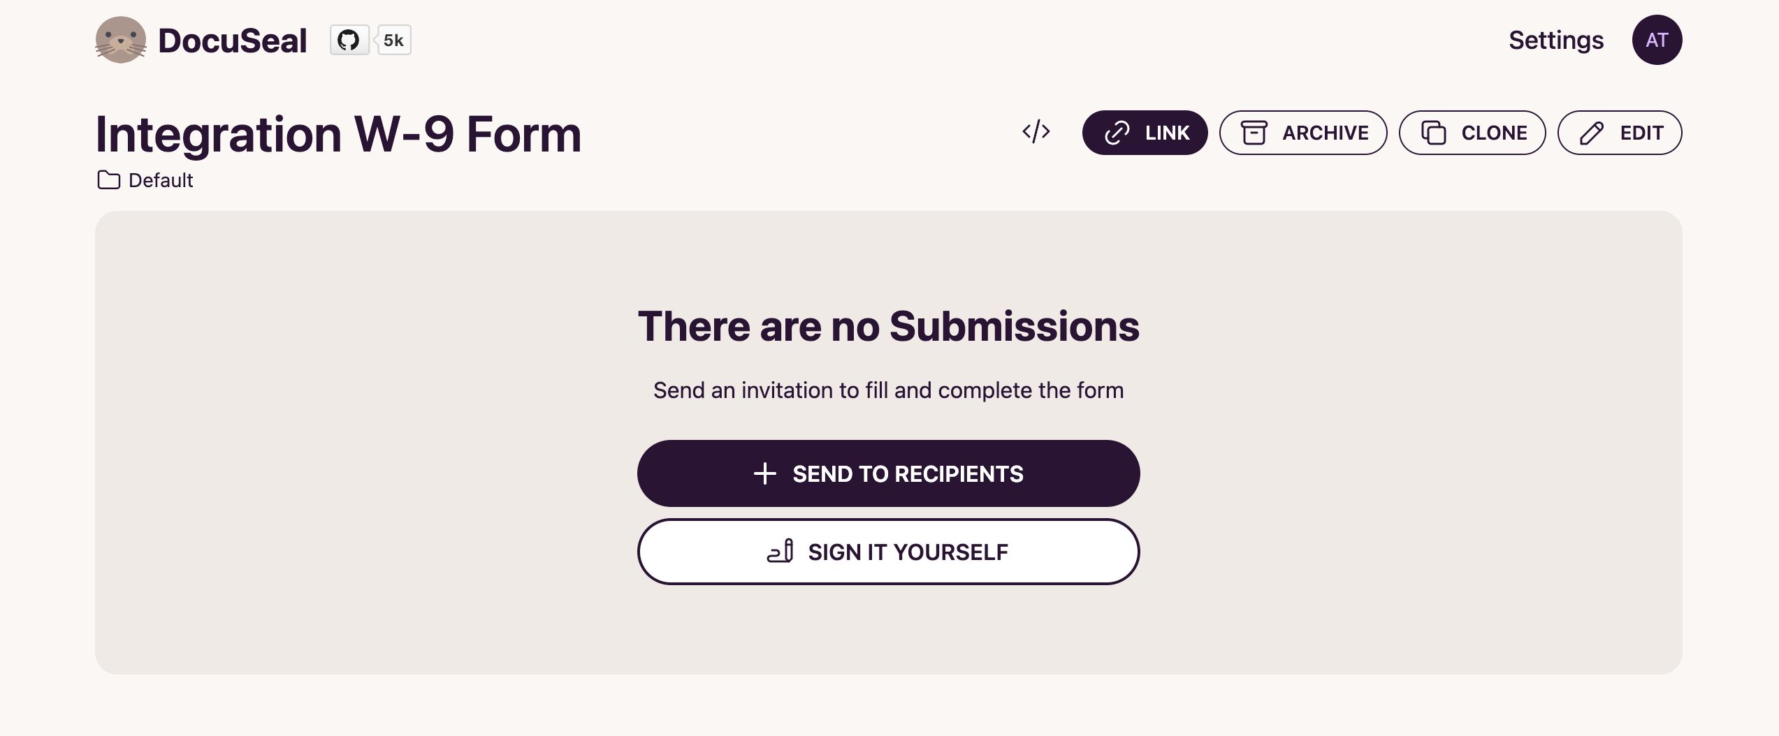Click the clone duplicate-squares icon
1779x736 pixels.
click(x=1433, y=133)
